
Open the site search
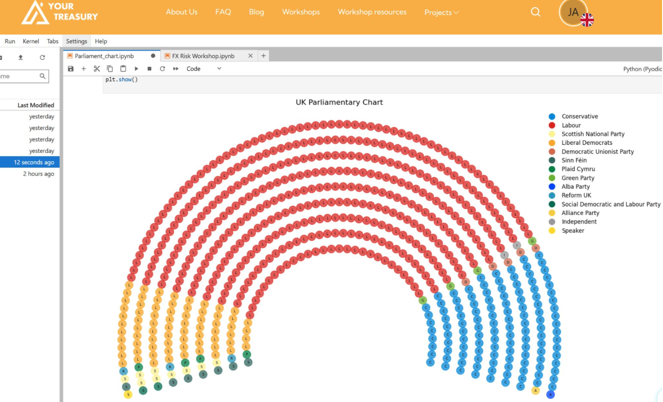tap(535, 13)
